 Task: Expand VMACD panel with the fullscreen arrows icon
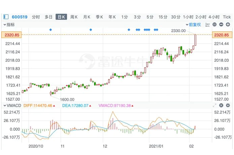(215, 105)
